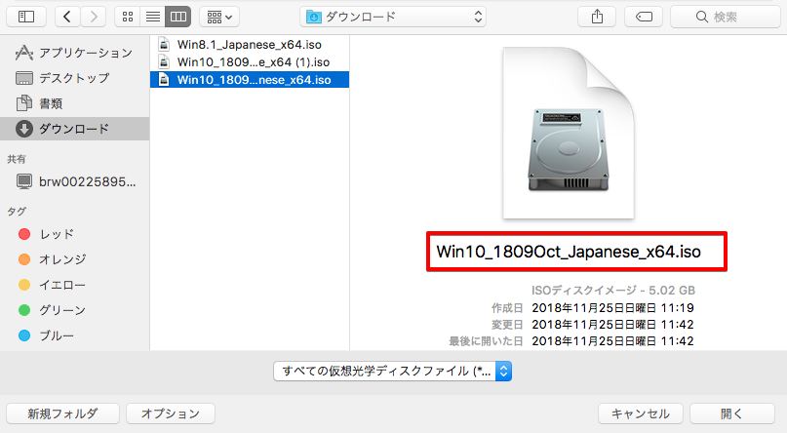Switch to column view
The image size is (787, 433).
pyautogui.click(x=178, y=17)
